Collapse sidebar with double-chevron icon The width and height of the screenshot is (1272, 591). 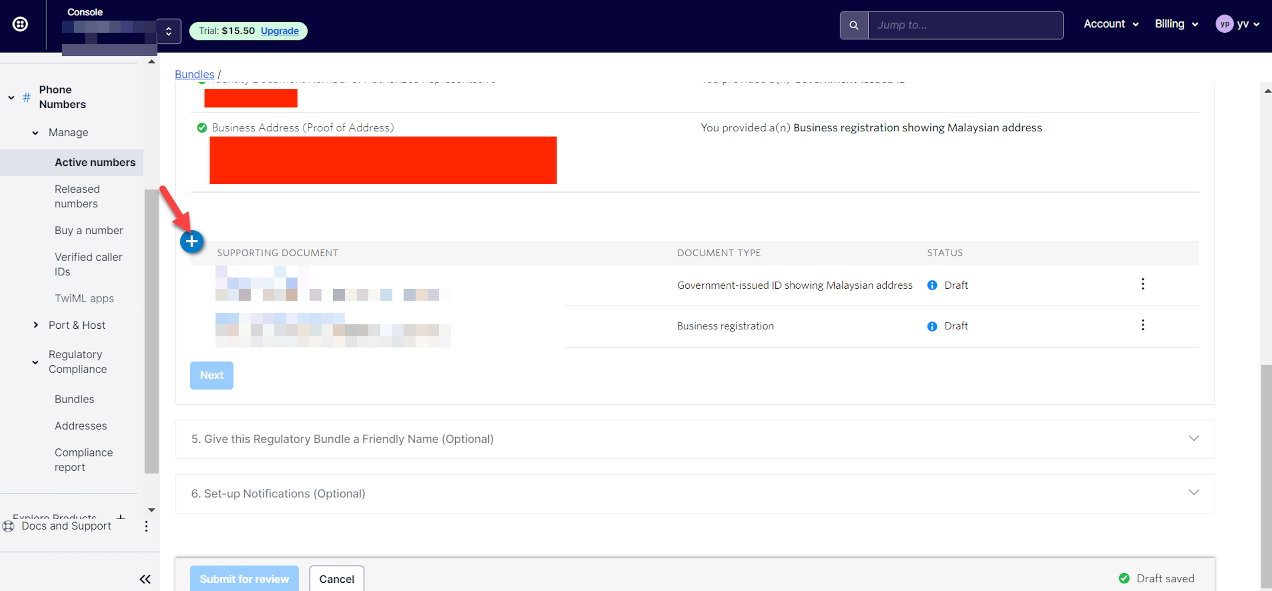click(145, 578)
